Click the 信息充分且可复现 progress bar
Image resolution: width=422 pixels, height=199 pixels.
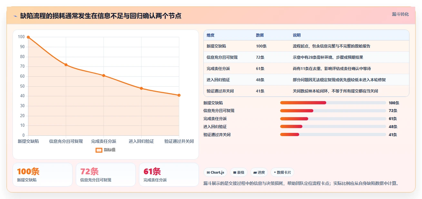(x=333, y=111)
